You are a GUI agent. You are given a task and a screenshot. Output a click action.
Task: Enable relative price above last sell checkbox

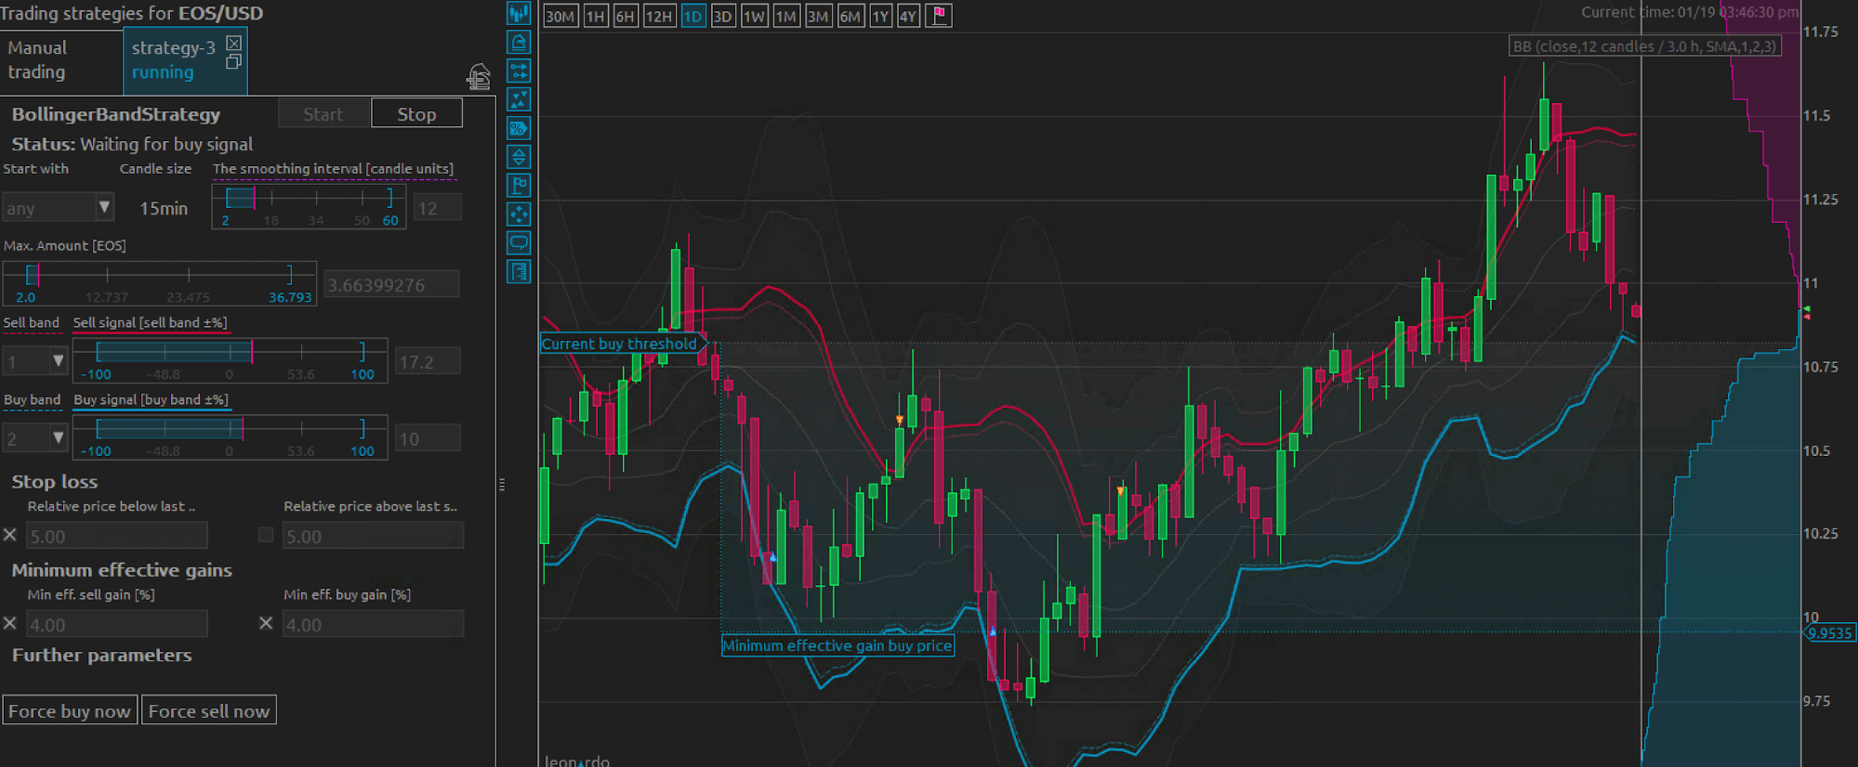[266, 535]
